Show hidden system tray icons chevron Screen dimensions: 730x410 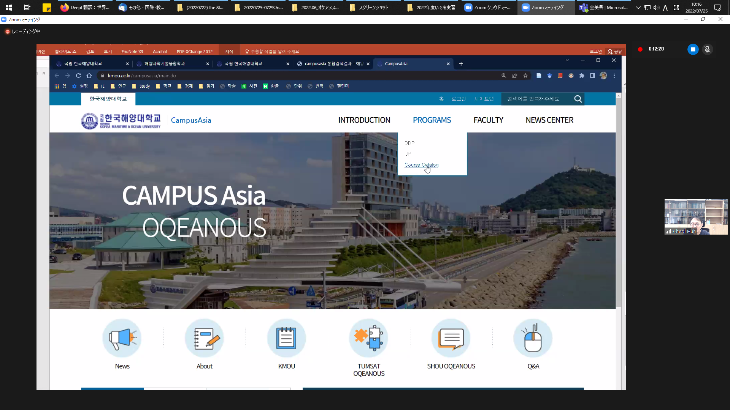coord(638,8)
